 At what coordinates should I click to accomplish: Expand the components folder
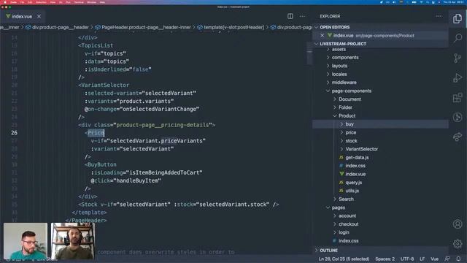(345, 58)
